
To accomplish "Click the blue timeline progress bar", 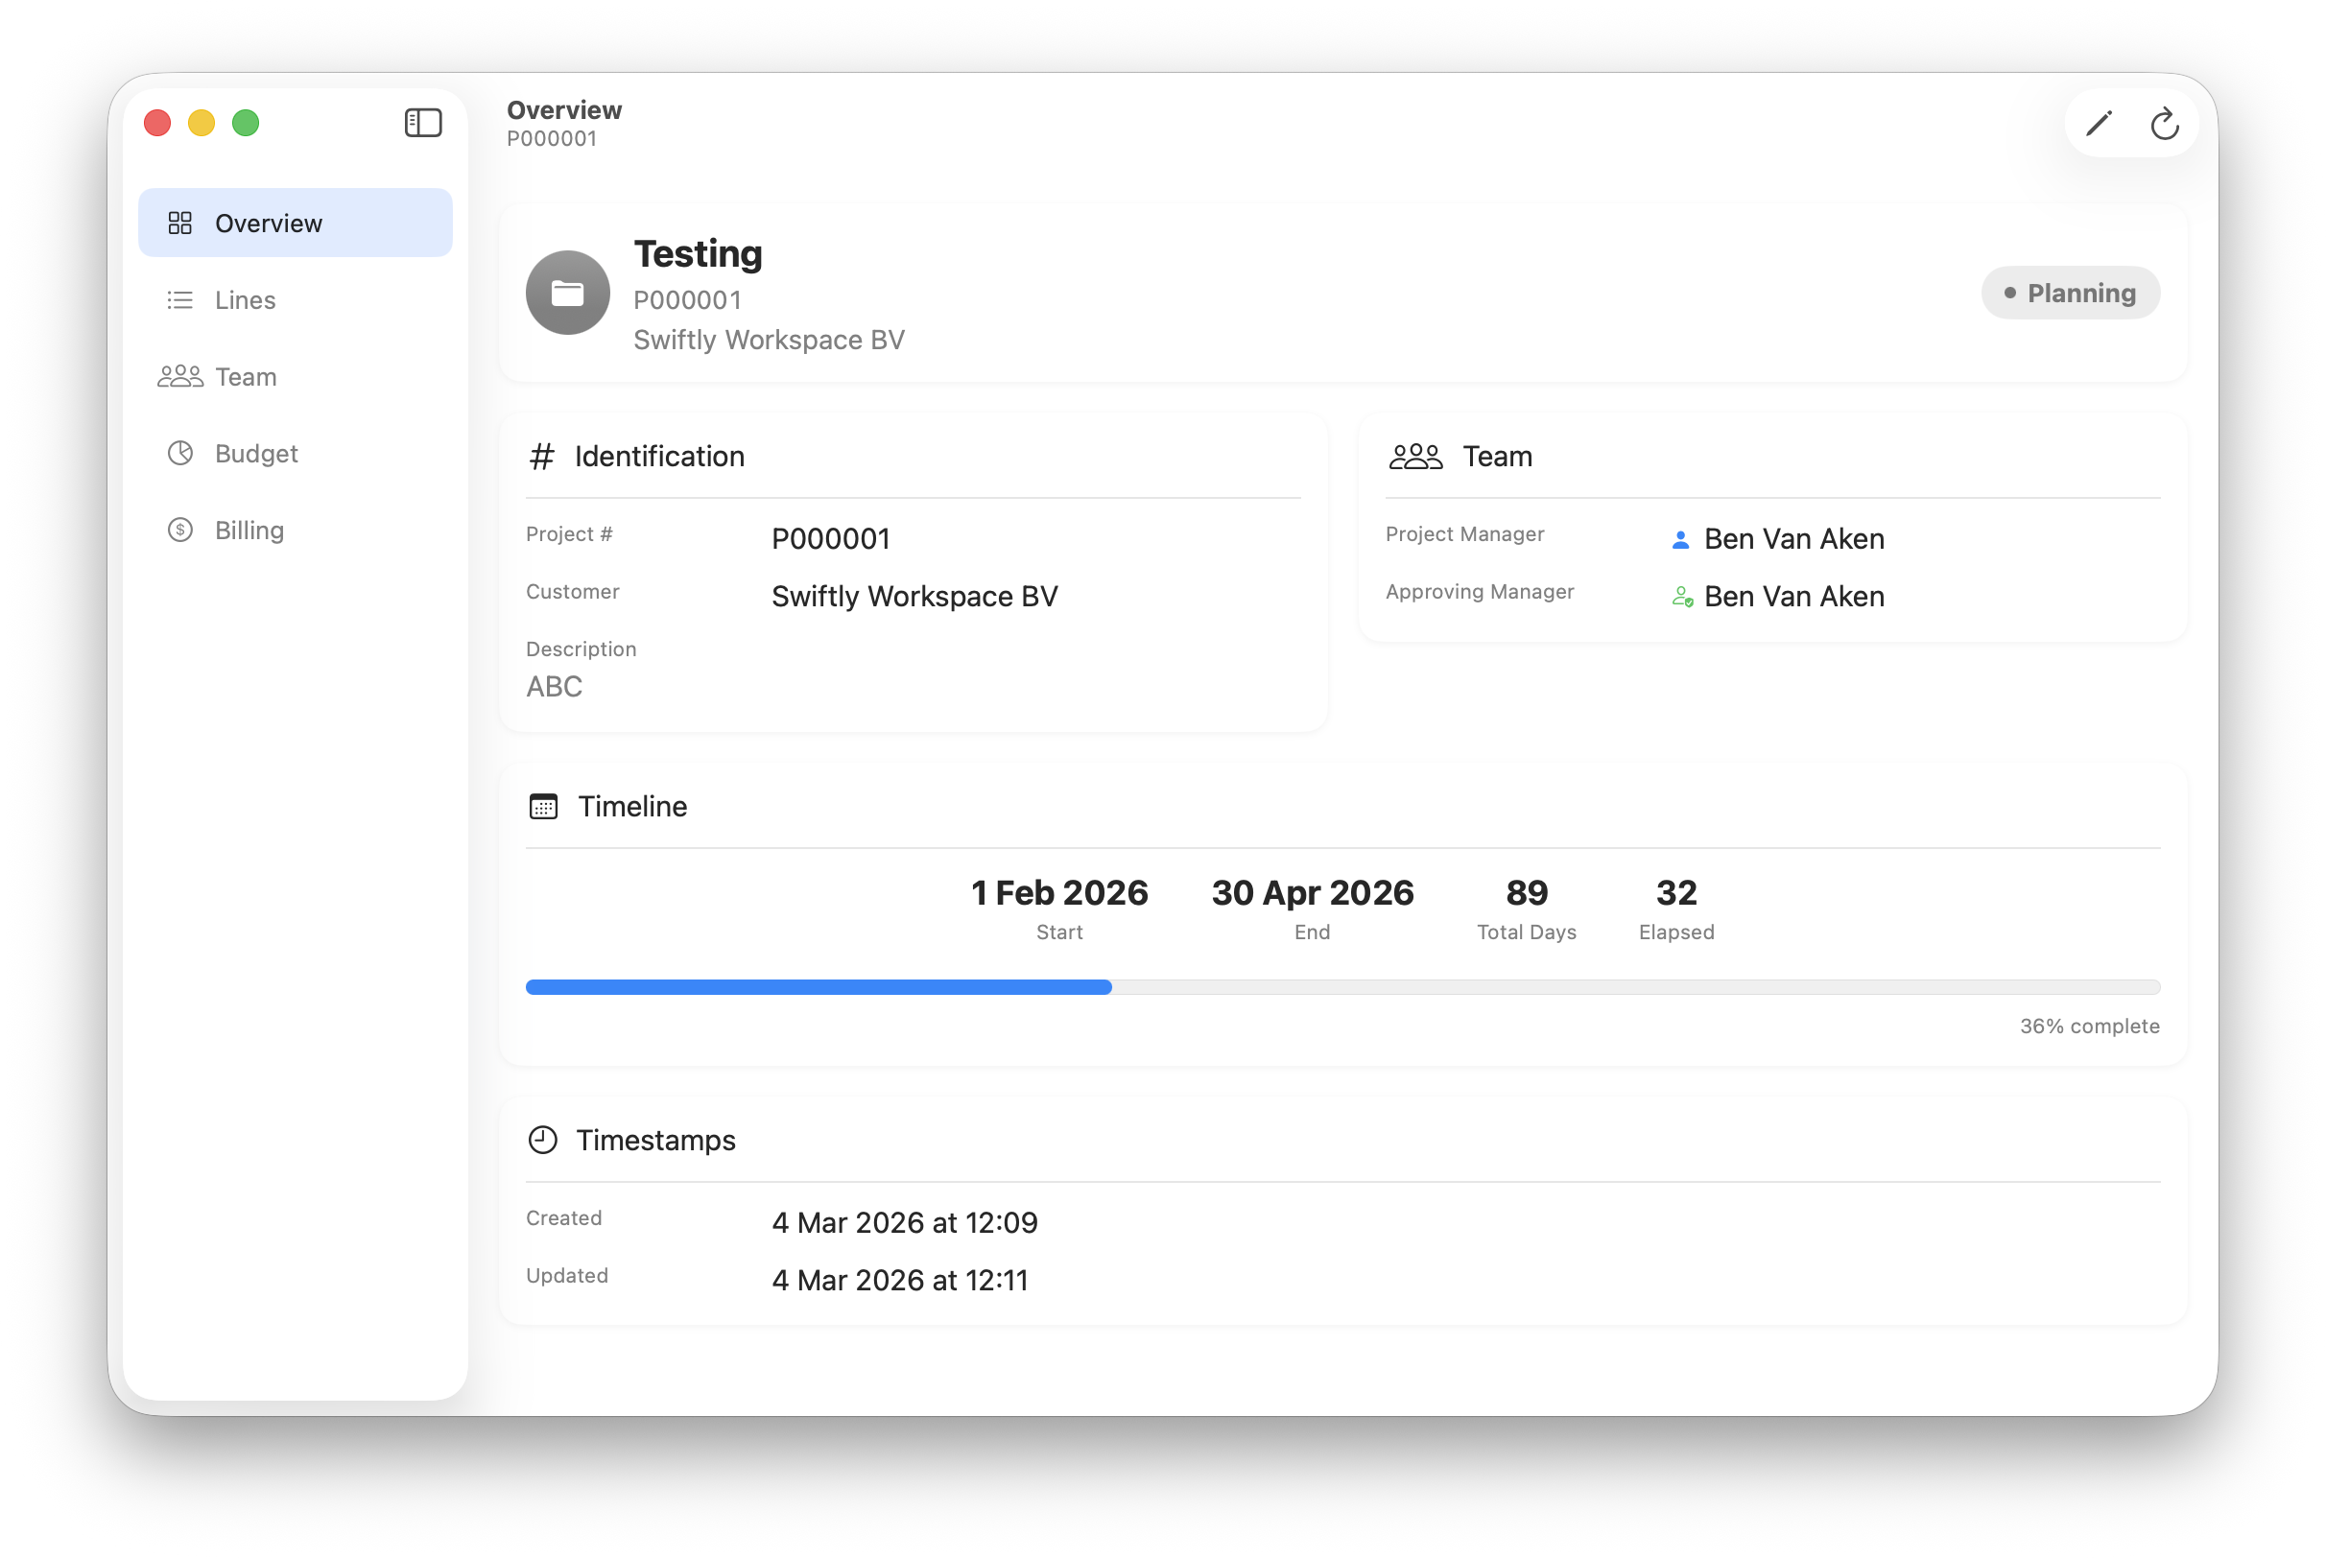I will click(818, 986).
